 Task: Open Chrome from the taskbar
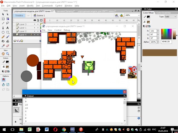[64, 129]
